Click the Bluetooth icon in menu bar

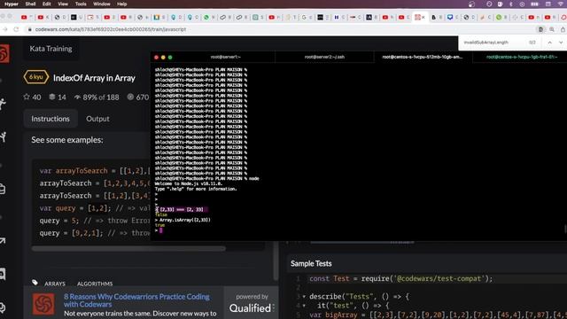511,4
